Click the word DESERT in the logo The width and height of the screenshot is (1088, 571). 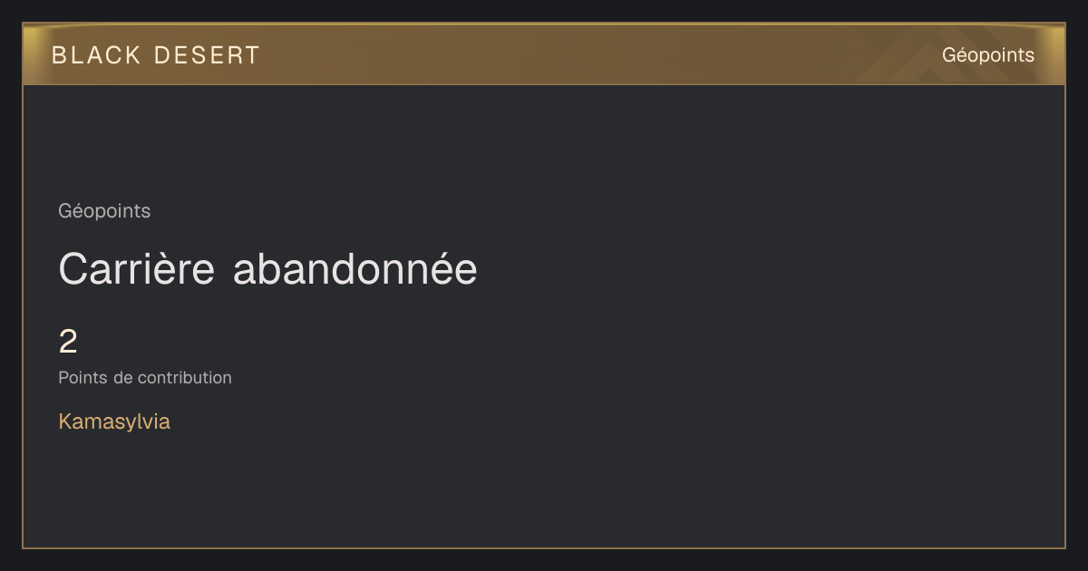point(207,55)
